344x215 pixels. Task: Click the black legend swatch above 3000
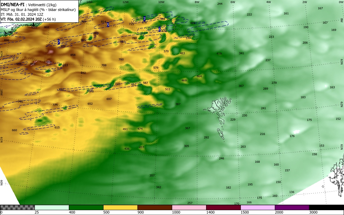326,207
